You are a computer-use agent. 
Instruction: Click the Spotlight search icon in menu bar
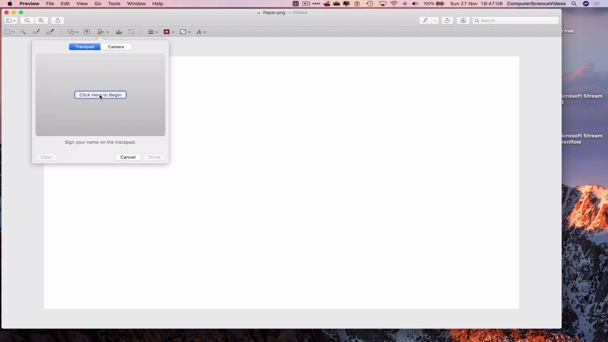[x=574, y=4]
